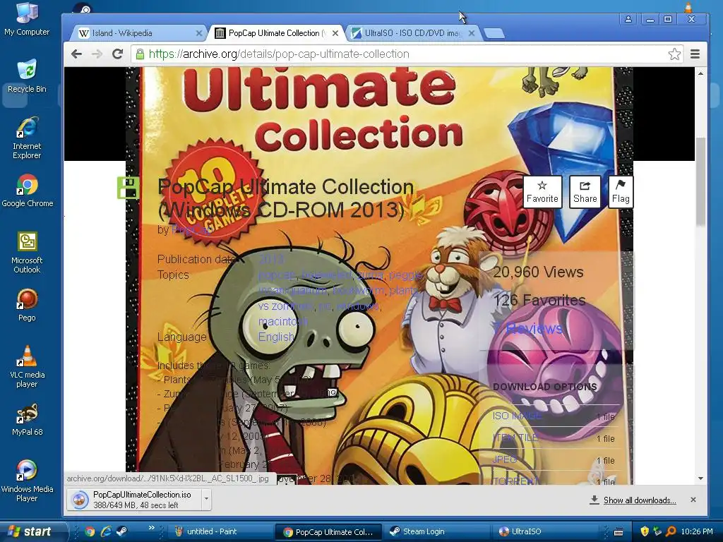Click the JPEG download option

[x=504, y=459]
